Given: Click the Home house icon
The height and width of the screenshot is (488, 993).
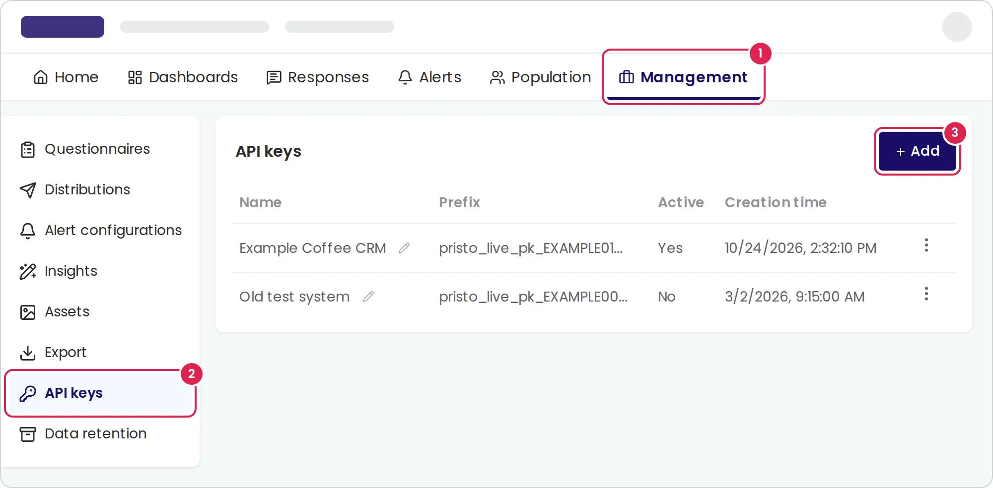Looking at the screenshot, I should click(x=41, y=77).
